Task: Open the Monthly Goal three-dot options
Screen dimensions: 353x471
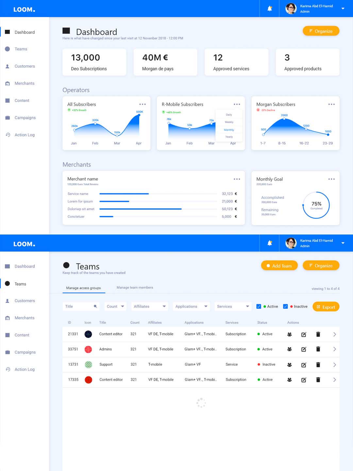Action: 331,179
